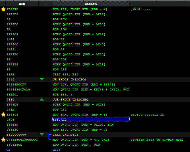Click the green down arrow on CALL row
The image size is (190, 152).
click(42, 134)
